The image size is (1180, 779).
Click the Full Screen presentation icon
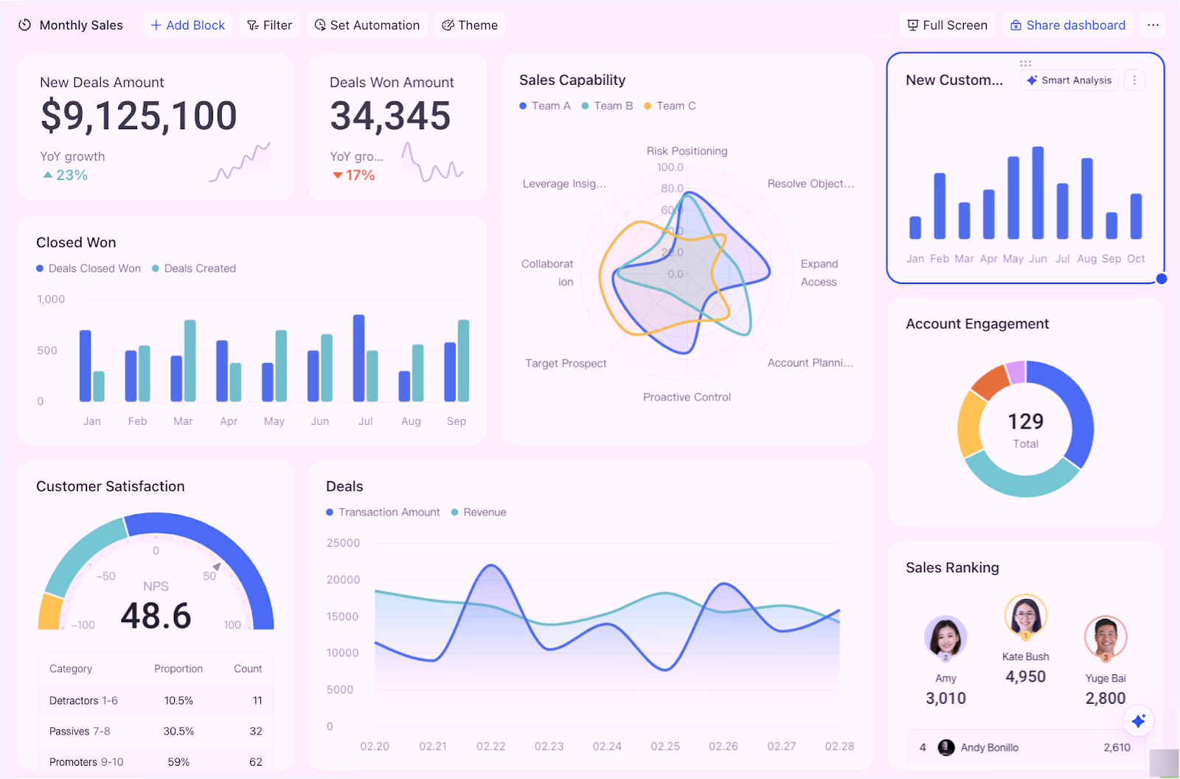point(912,24)
